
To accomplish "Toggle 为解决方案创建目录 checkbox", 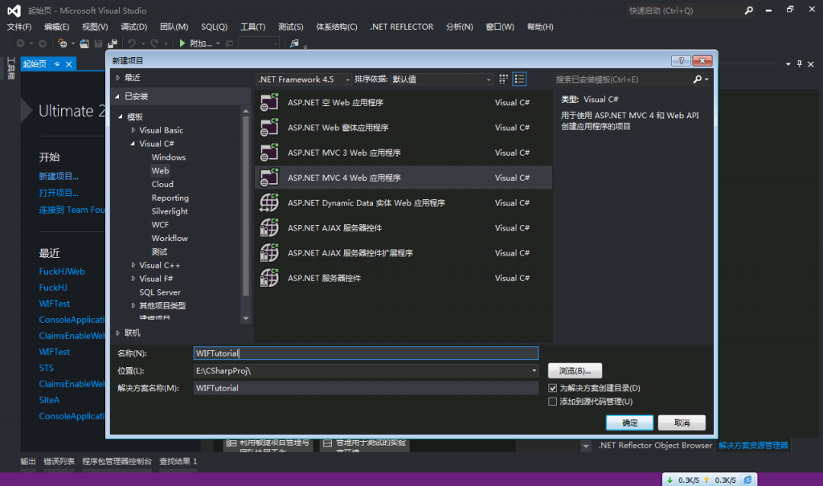I will click(553, 388).
